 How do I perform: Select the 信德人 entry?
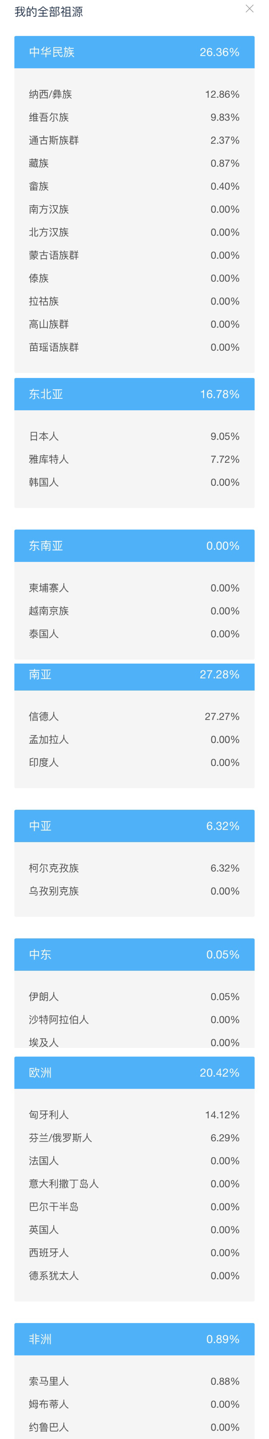point(134,716)
